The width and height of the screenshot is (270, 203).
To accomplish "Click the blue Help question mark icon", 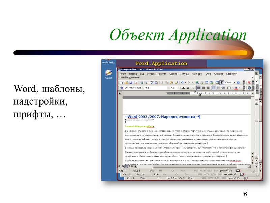I will click(238, 83).
